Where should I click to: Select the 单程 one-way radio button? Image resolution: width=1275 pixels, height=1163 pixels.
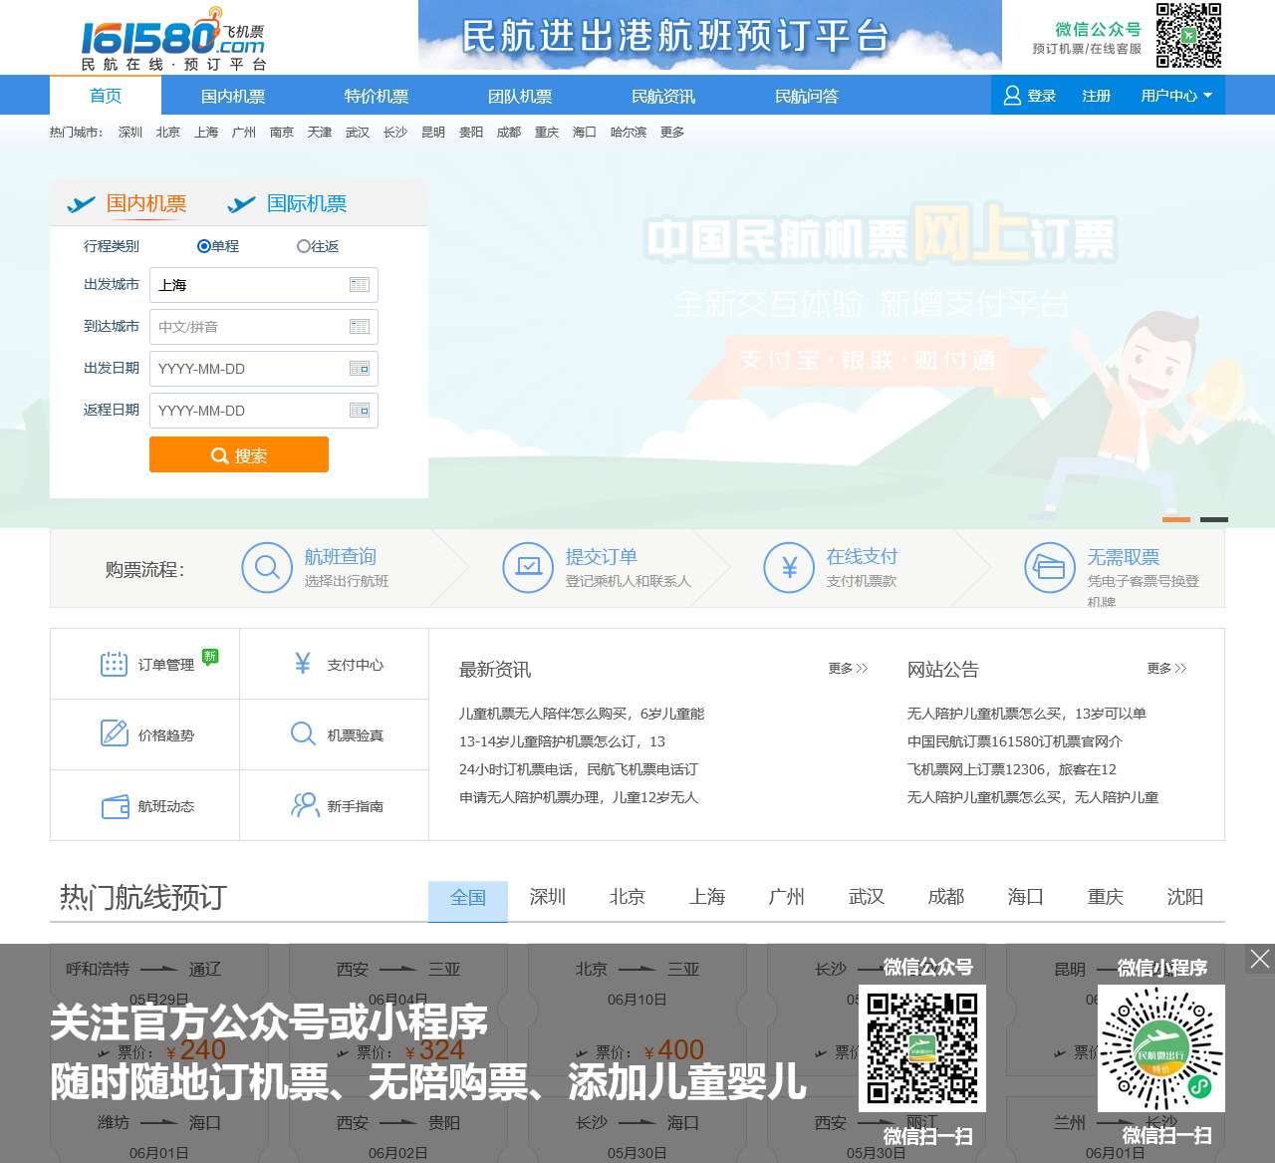tap(203, 246)
